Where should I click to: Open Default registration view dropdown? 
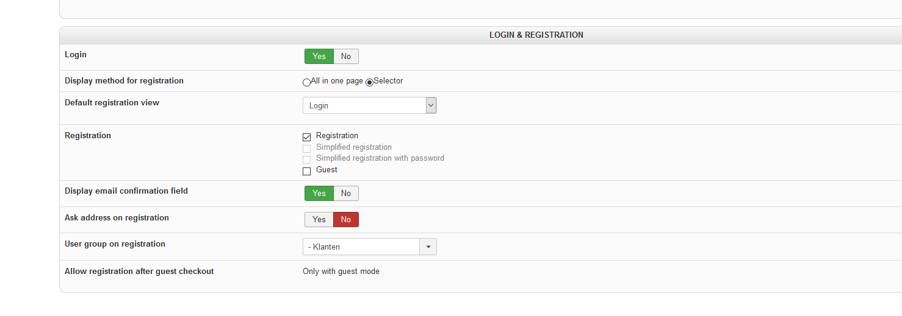pos(364,105)
